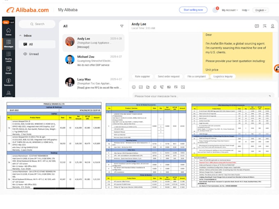The image size is (279, 209).
Task: Click Start selling now button
Action: click(193, 10)
